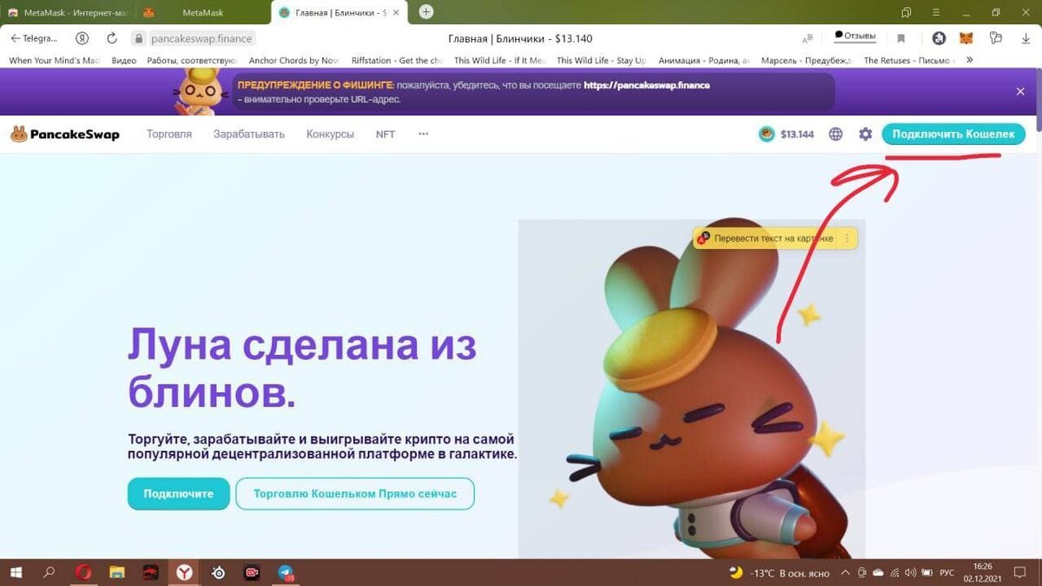Open the tab groups icon in title bar
1042x586 pixels.
click(907, 12)
